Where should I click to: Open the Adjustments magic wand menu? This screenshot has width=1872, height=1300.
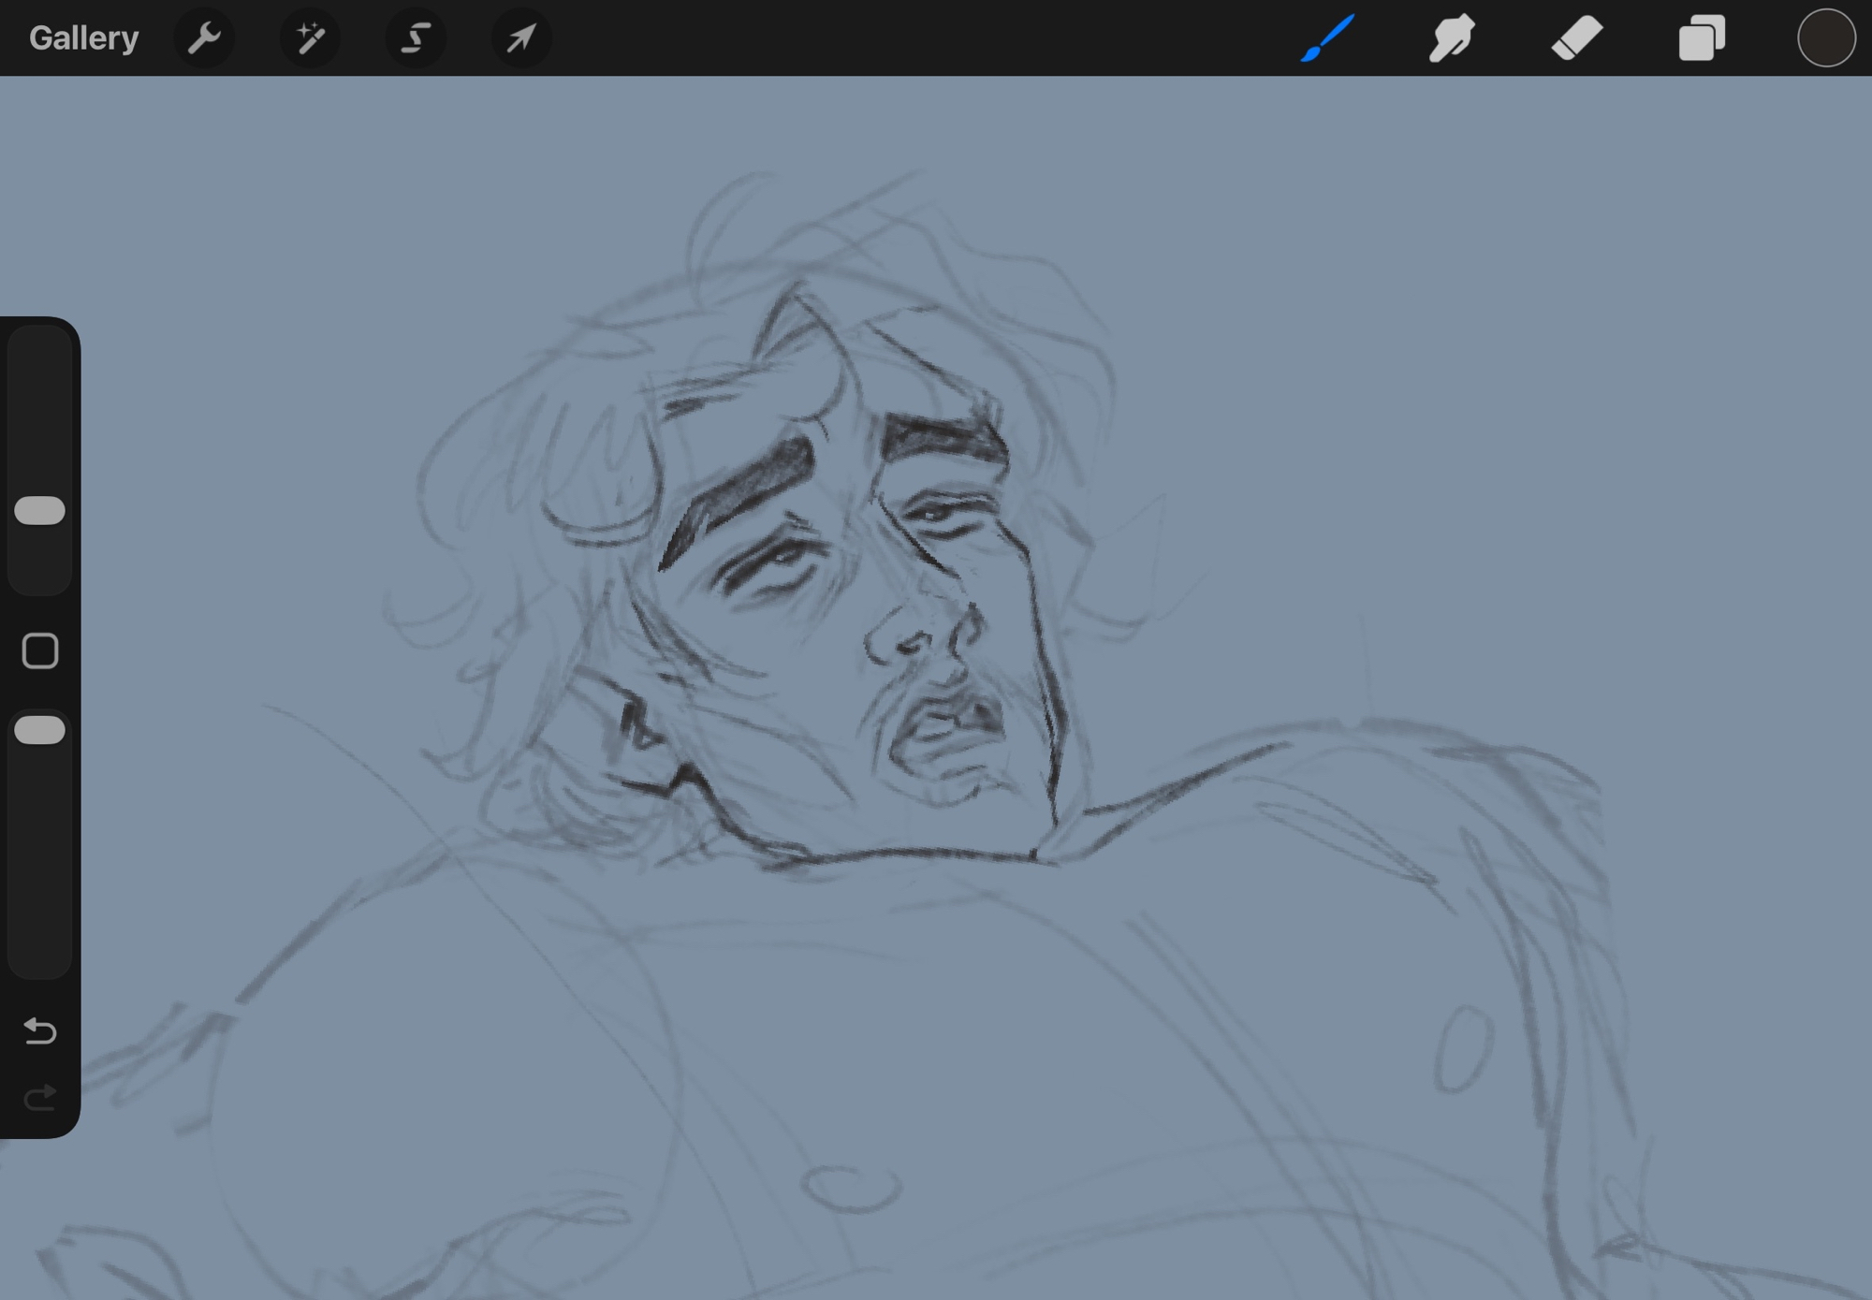[x=310, y=38]
